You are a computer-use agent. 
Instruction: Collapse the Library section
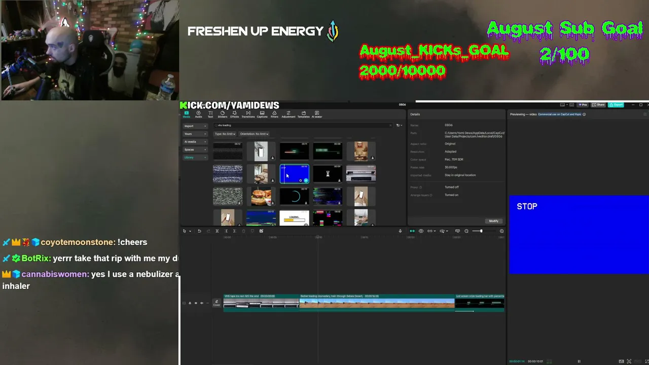[195, 158]
